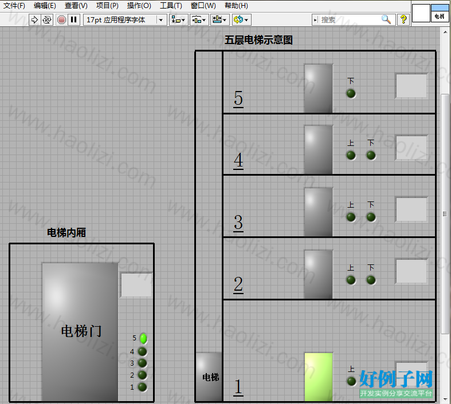The height and width of the screenshot is (404, 451).
Task: Open the 文件(F) menu
Action: pos(14,6)
